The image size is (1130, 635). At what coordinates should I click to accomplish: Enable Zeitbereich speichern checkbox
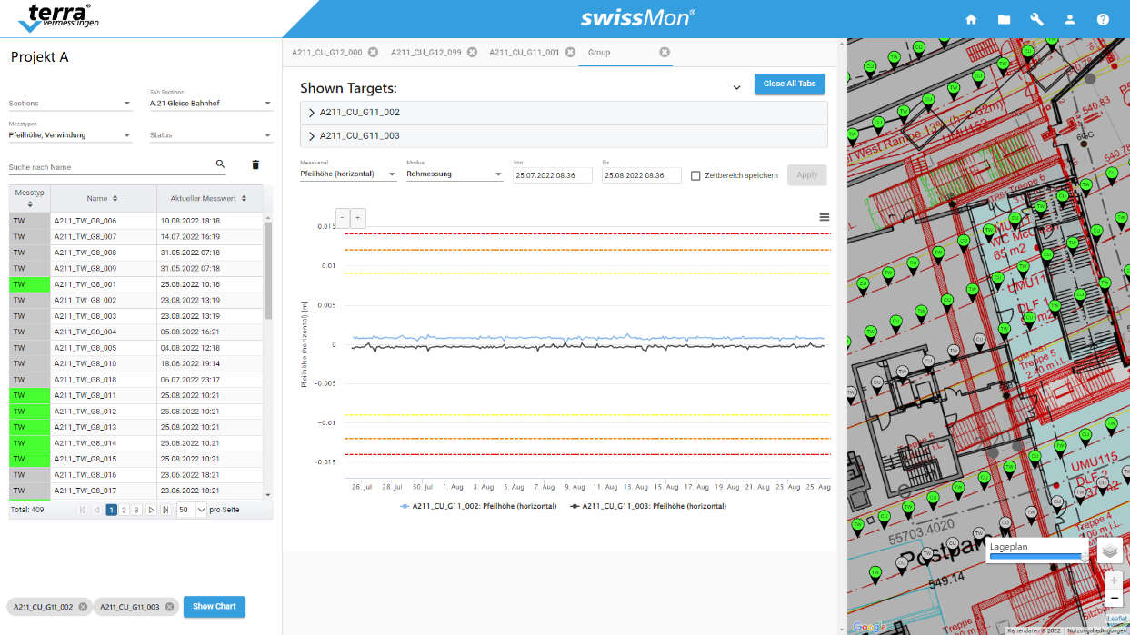695,175
